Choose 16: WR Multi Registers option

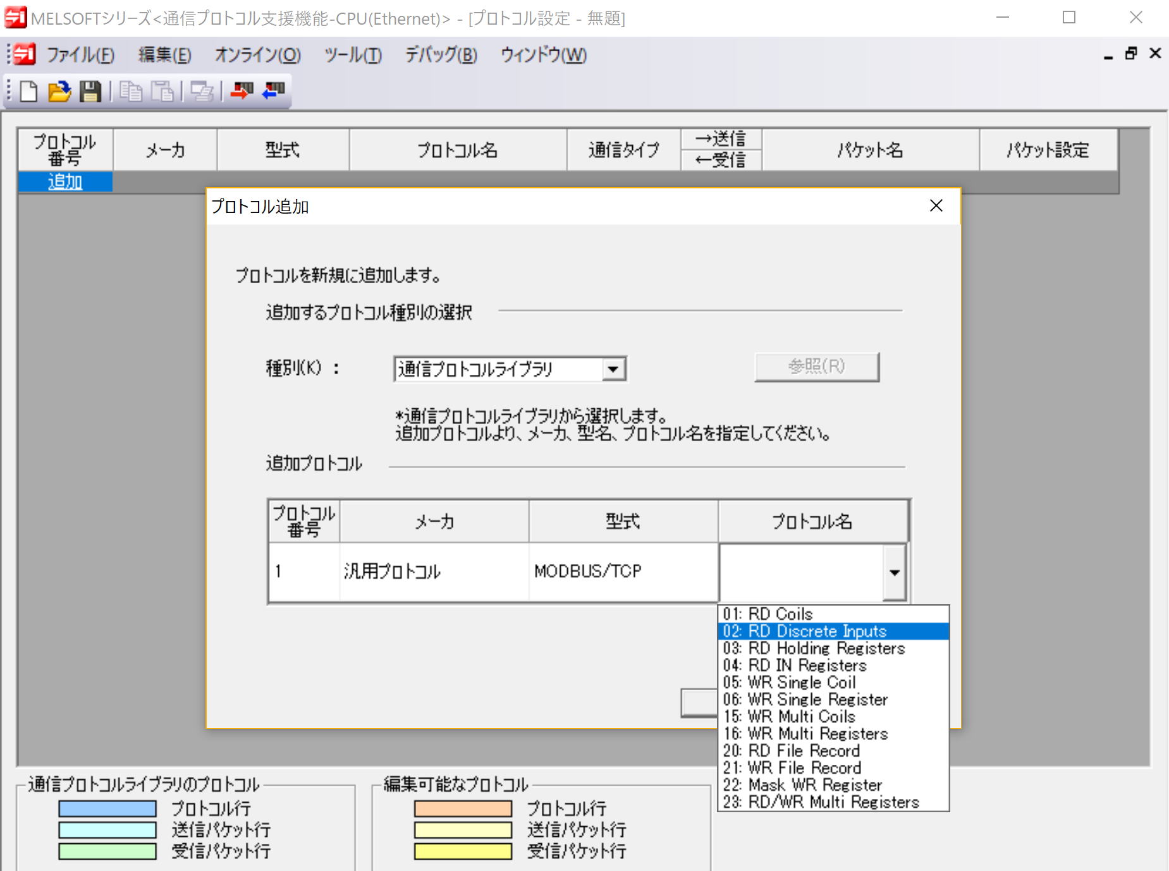(x=833, y=733)
